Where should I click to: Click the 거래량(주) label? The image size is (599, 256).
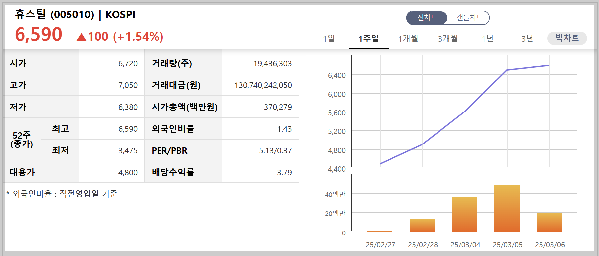click(x=172, y=63)
